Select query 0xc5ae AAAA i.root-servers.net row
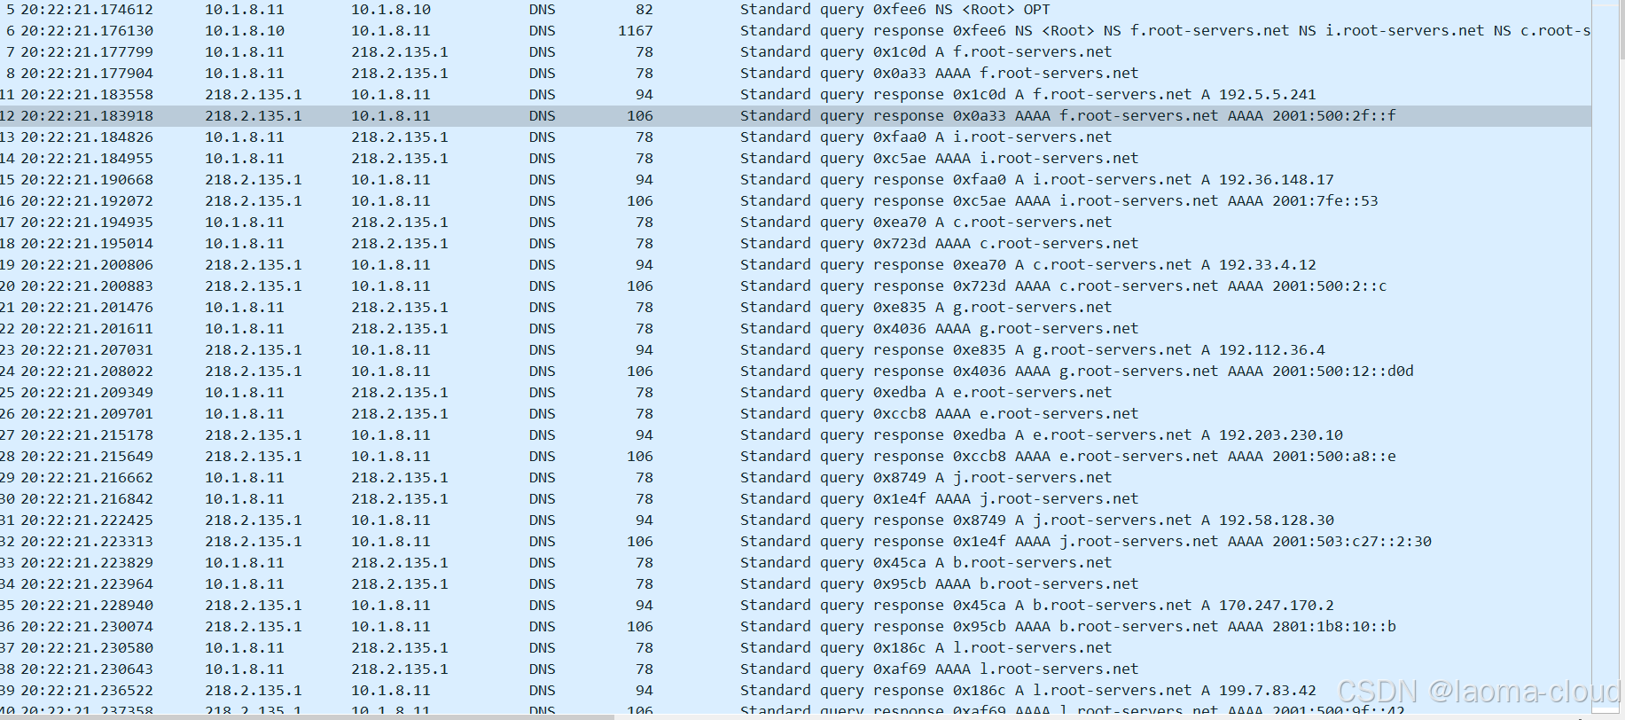1625x720 pixels. pyautogui.click(x=795, y=158)
